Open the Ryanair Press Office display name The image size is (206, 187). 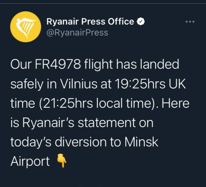click(x=90, y=22)
